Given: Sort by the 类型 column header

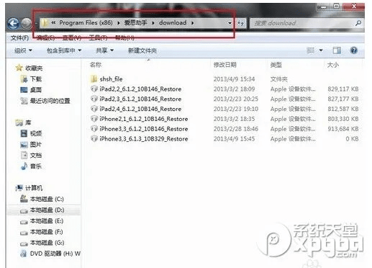Looking at the screenshot, I should click(276, 65).
